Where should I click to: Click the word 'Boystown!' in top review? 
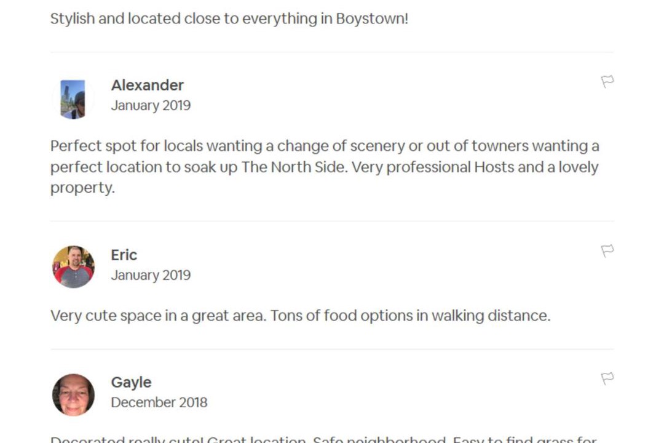(x=371, y=18)
